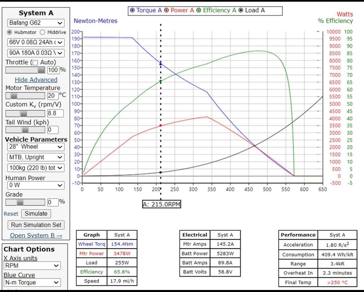This screenshot has height=292, width=364.
Task: Select the Hubmotor radio option
Action: coord(10,32)
